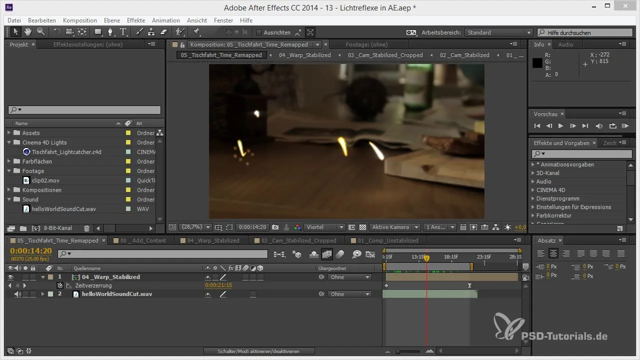Expand the 3D-Kanal effects category

click(x=533, y=173)
